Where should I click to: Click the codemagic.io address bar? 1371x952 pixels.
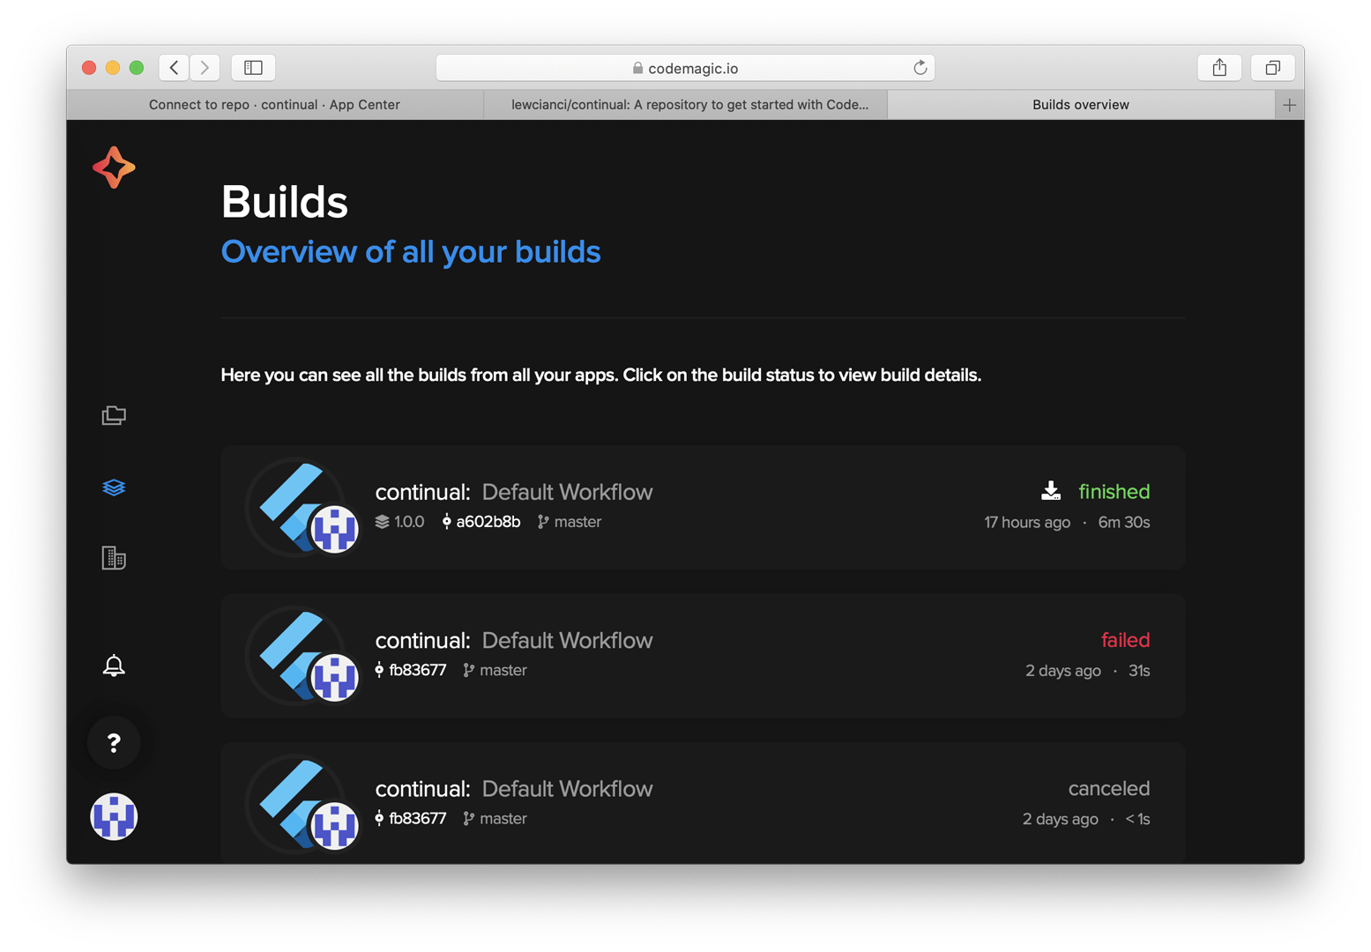pyautogui.click(x=685, y=68)
